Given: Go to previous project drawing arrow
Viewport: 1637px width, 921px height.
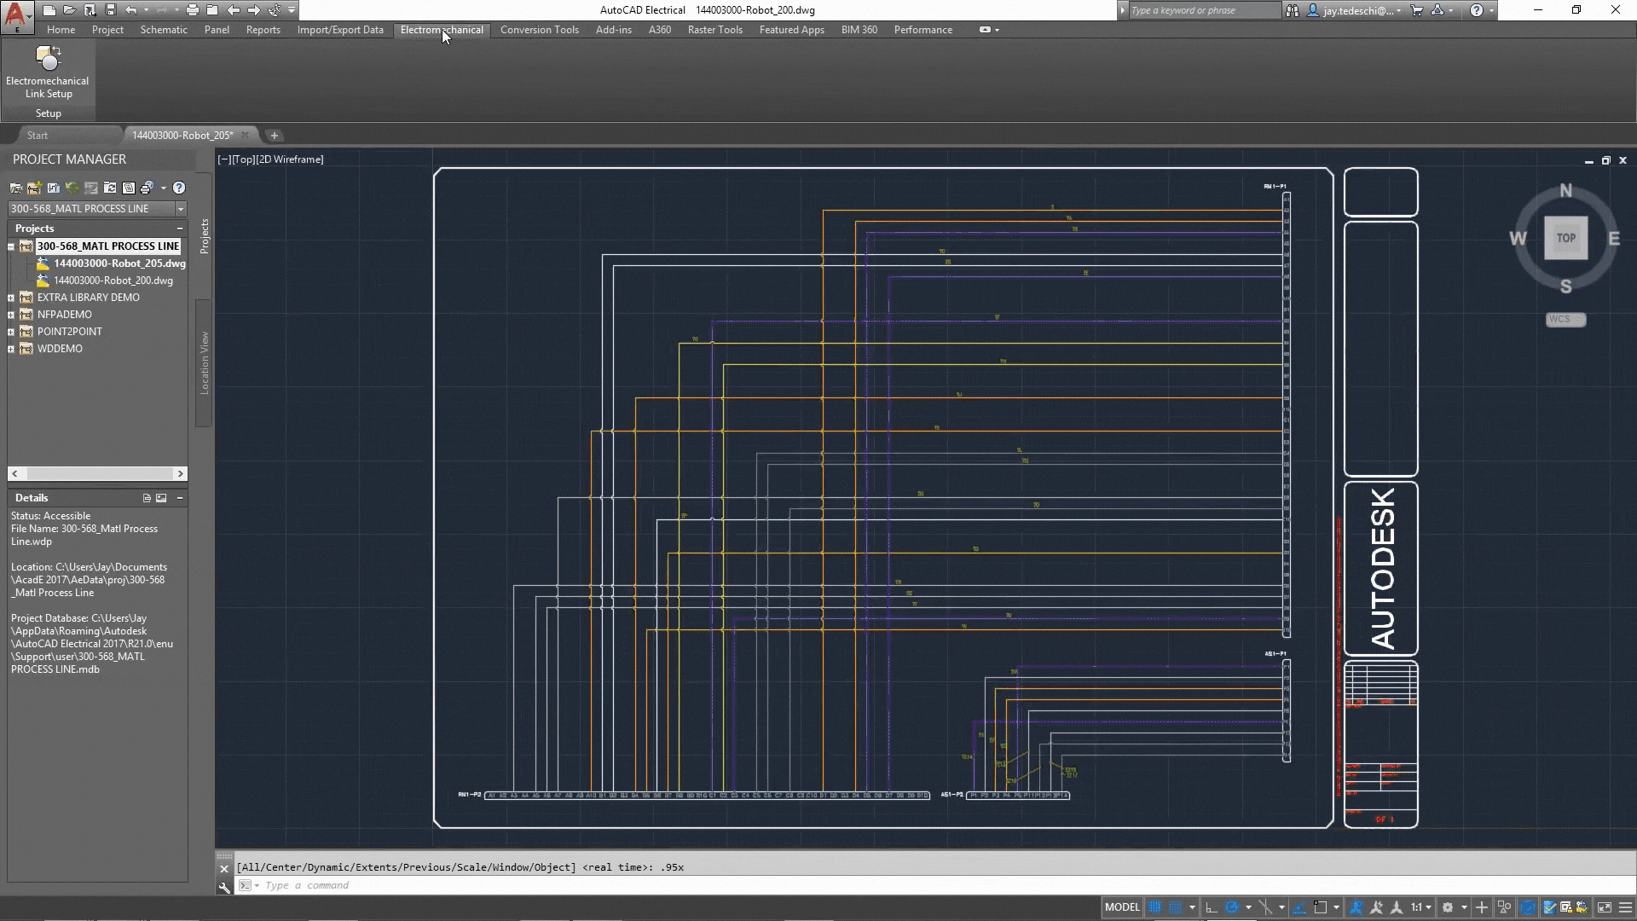Looking at the screenshot, I should pyautogui.click(x=233, y=10).
